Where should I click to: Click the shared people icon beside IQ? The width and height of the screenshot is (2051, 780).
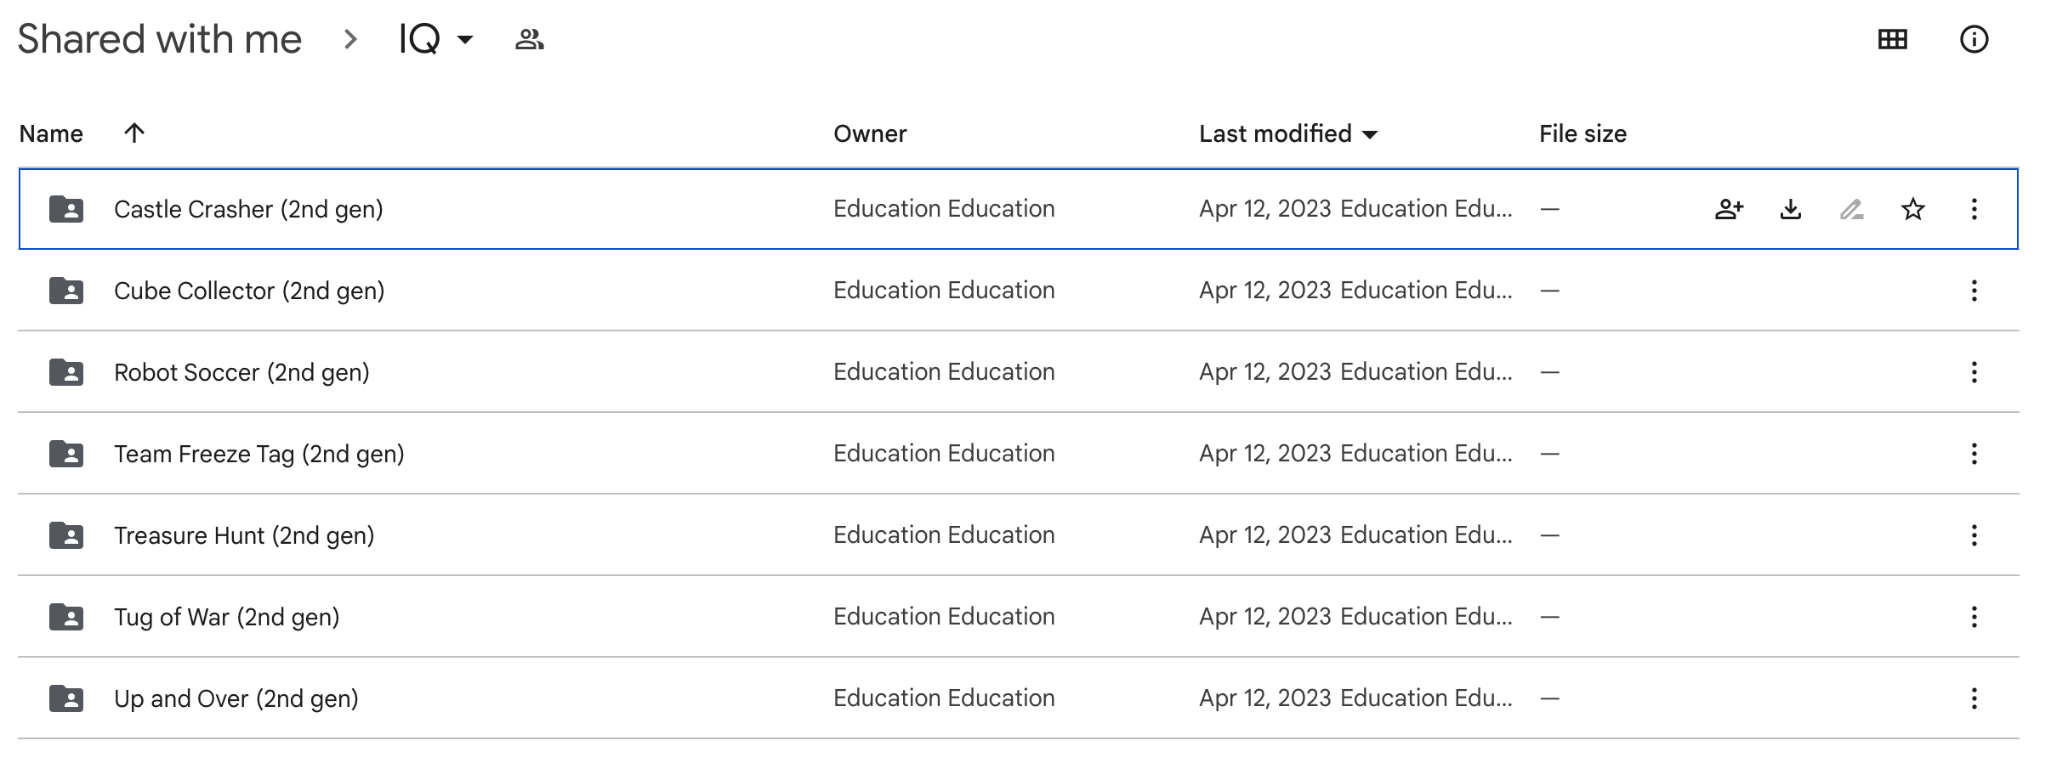529,39
